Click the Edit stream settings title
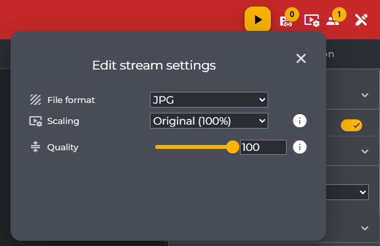 pyautogui.click(x=154, y=66)
